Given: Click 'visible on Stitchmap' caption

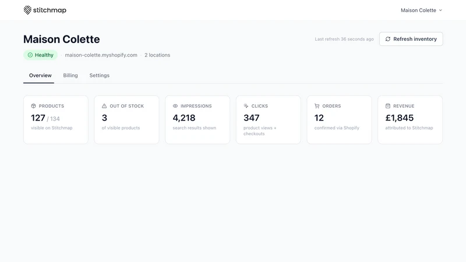Looking at the screenshot, I should 52,128.
